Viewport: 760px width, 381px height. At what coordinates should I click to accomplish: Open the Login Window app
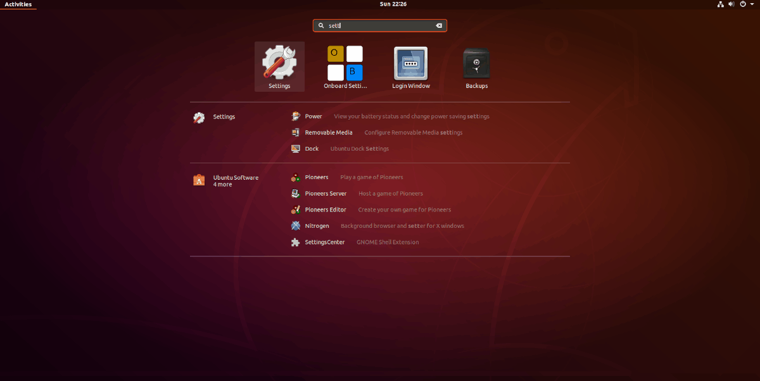(x=410, y=67)
